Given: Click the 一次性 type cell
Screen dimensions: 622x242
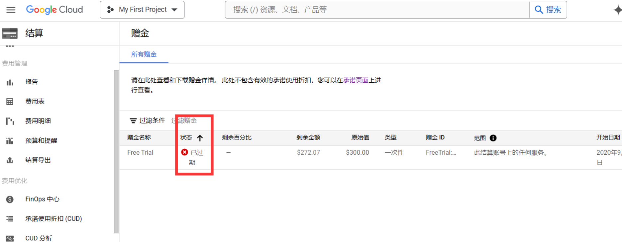Looking at the screenshot, I should click(x=394, y=153).
